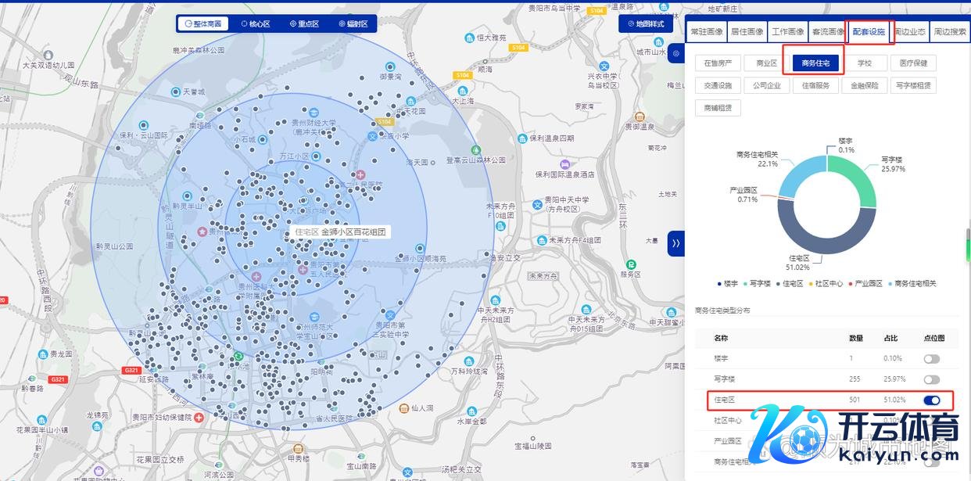The height and width of the screenshot is (481, 971).
Task: Enable the 写字楼 point map toggle
Action: click(x=931, y=379)
